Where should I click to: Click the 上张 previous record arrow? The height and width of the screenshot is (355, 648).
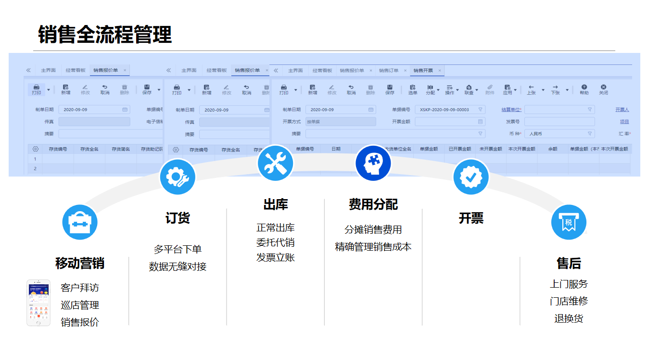(x=531, y=89)
